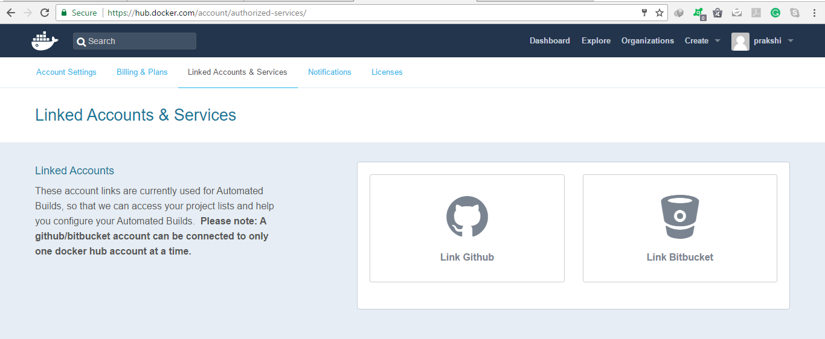Image resolution: width=825 pixels, height=339 pixels.
Task: Click the user avatar image
Action: coord(740,42)
